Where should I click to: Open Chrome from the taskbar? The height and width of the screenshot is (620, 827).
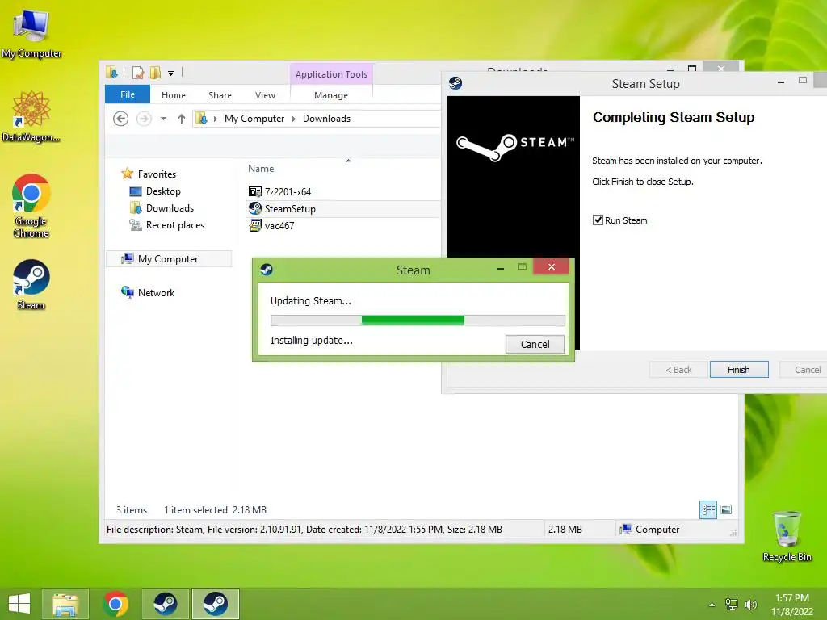115,604
